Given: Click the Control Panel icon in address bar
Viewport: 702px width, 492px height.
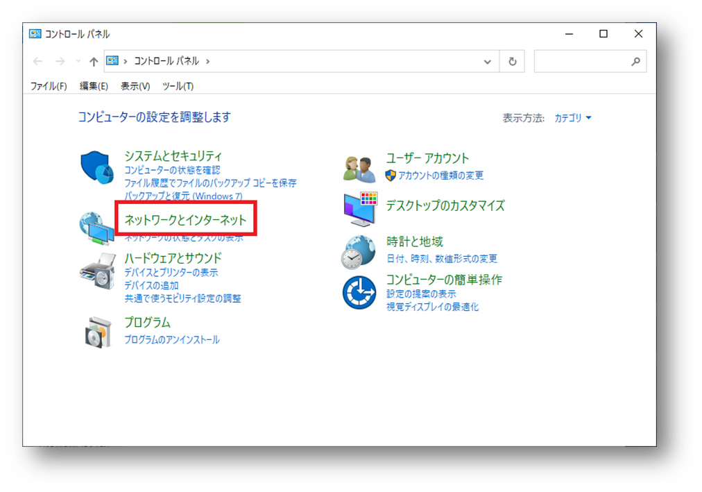Looking at the screenshot, I should 112,60.
